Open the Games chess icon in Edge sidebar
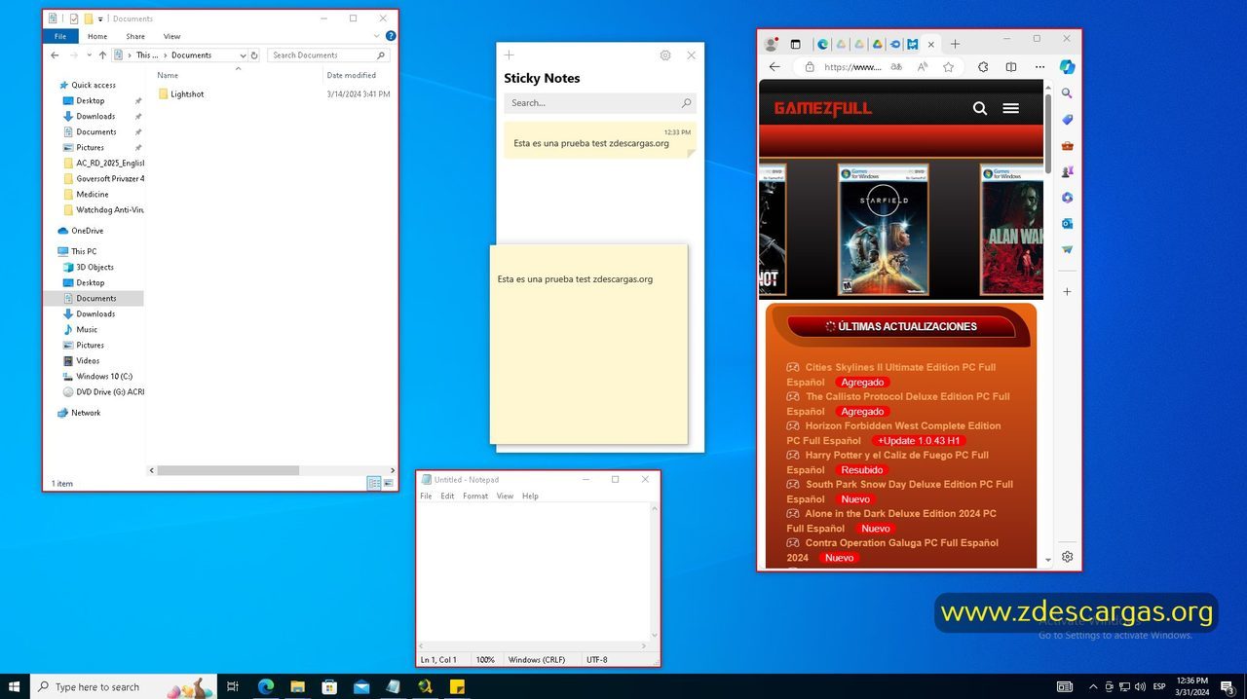Screen dimensions: 1247x699 [1067, 171]
